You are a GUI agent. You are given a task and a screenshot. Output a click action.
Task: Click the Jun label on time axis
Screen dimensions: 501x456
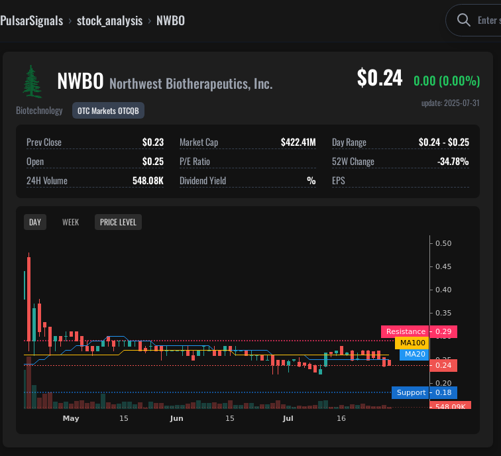pyautogui.click(x=176, y=418)
